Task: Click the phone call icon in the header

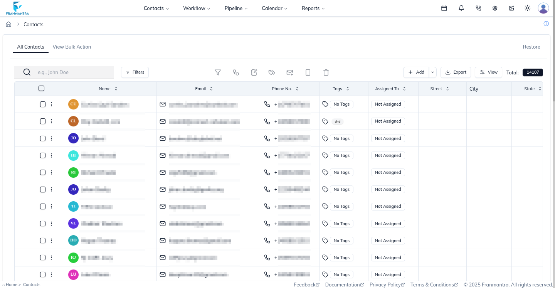Action: pos(478,8)
